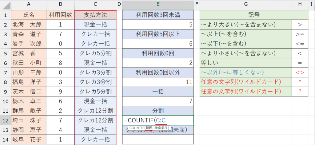Select the cell 宮城 香
The width and height of the screenshot is (315, 145).
coord(29,53)
